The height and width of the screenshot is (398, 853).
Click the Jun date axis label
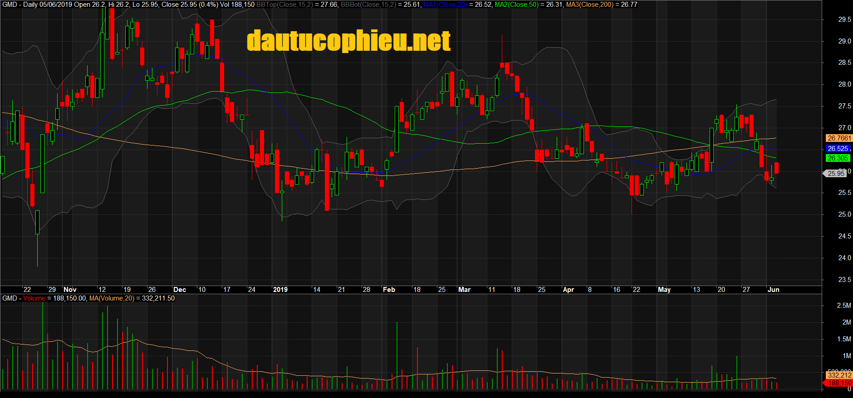[x=774, y=290]
